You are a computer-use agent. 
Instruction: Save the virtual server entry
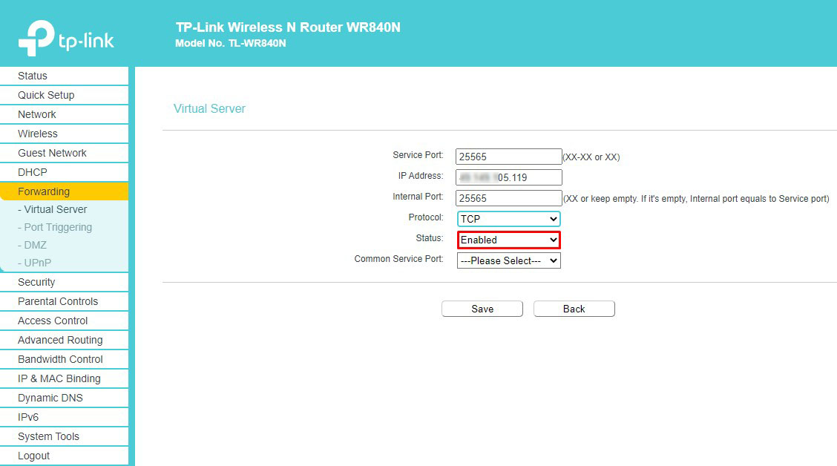(482, 309)
